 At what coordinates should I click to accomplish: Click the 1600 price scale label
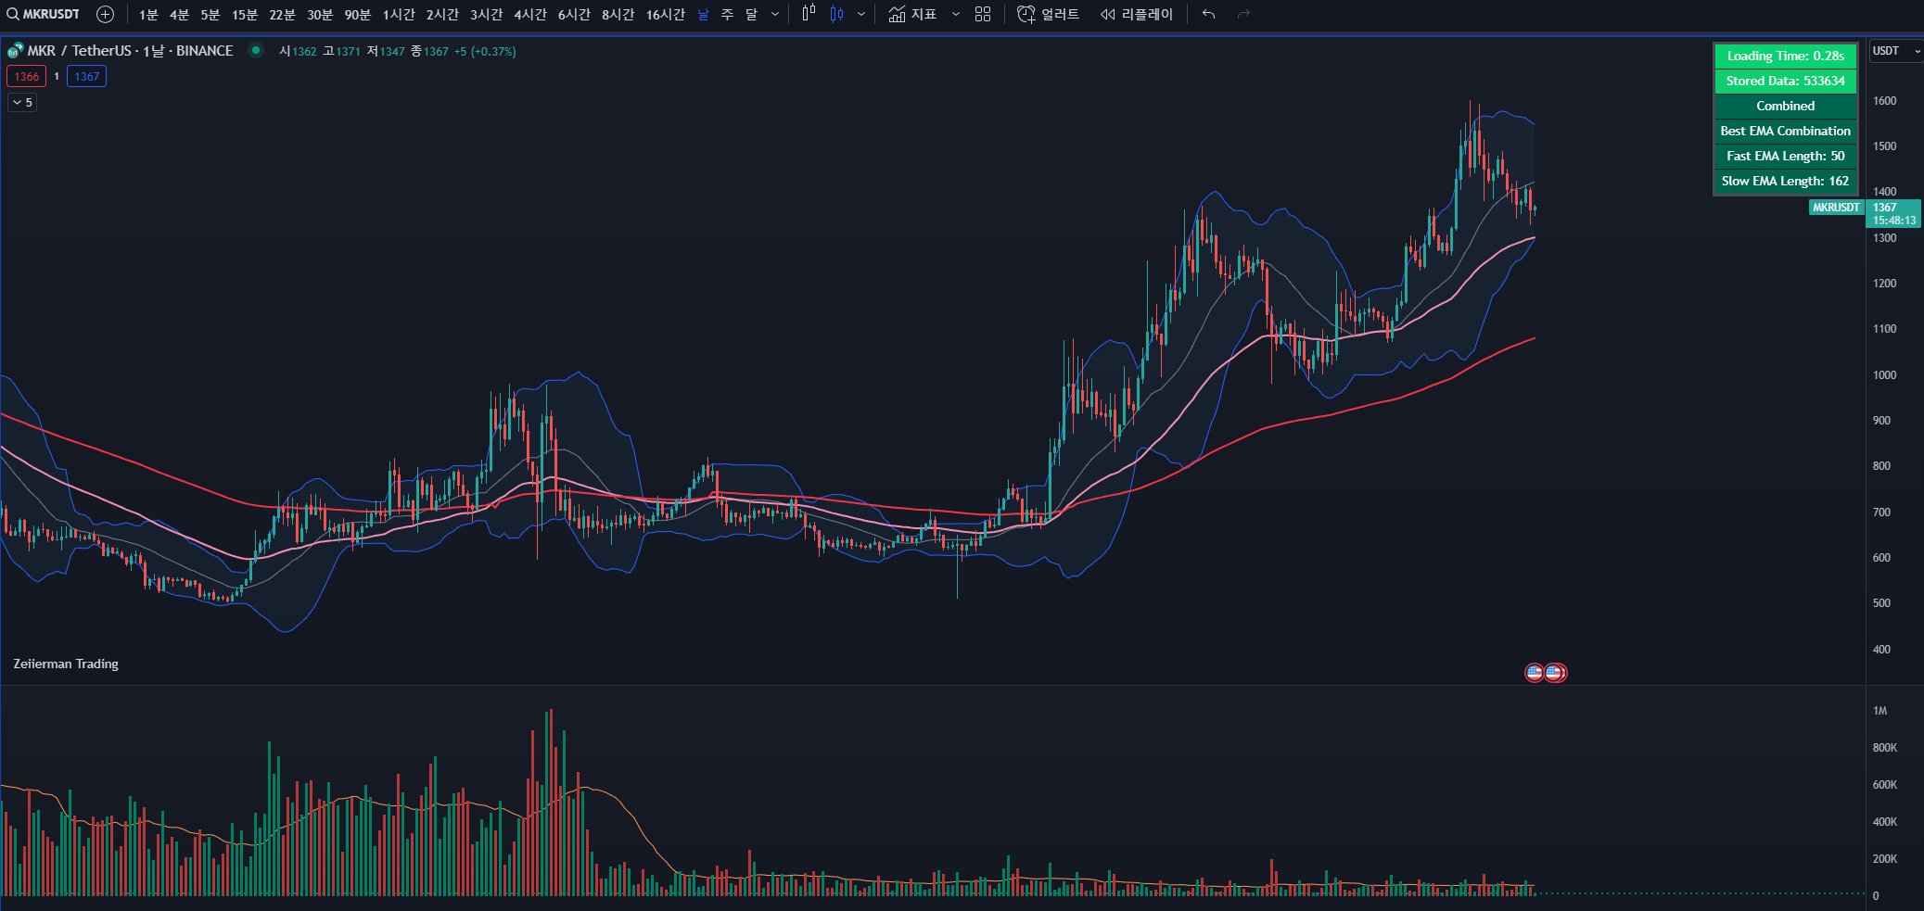[1884, 101]
